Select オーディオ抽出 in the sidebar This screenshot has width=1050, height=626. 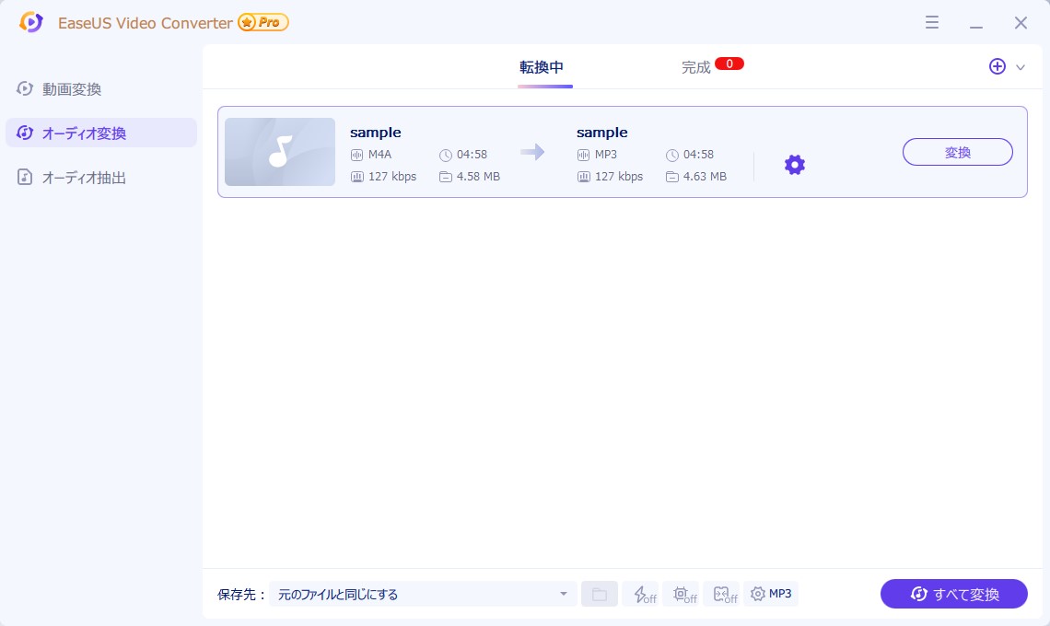pyautogui.click(x=84, y=178)
